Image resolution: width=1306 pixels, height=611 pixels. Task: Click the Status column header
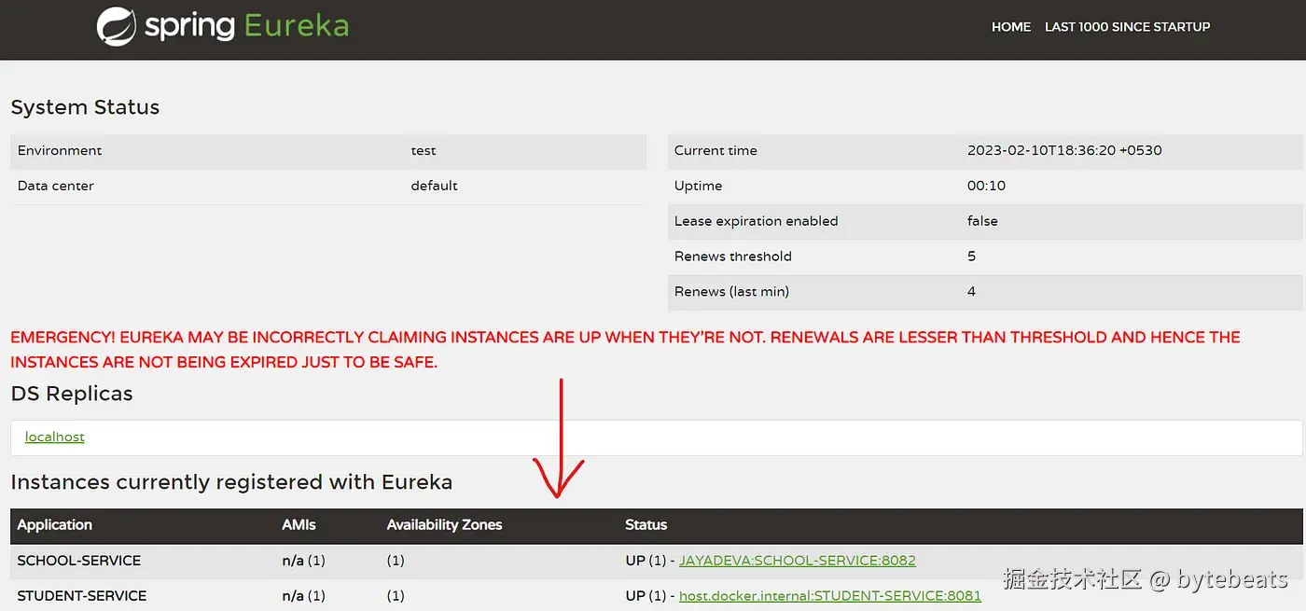[x=646, y=525]
